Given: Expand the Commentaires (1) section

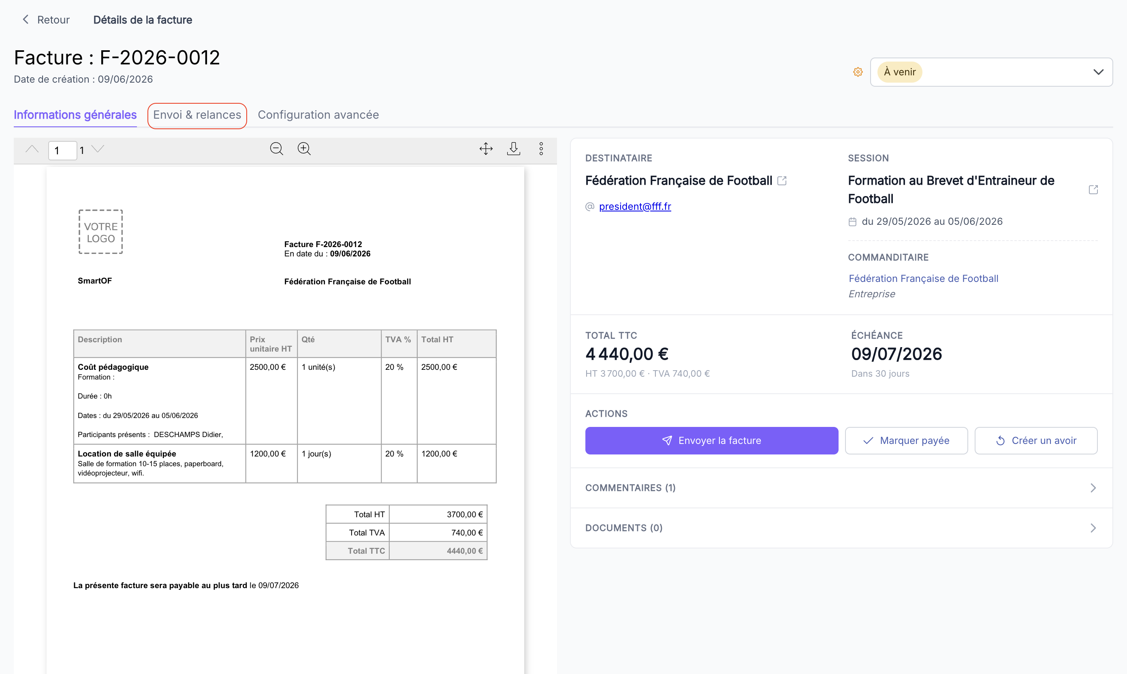Looking at the screenshot, I should click(841, 488).
